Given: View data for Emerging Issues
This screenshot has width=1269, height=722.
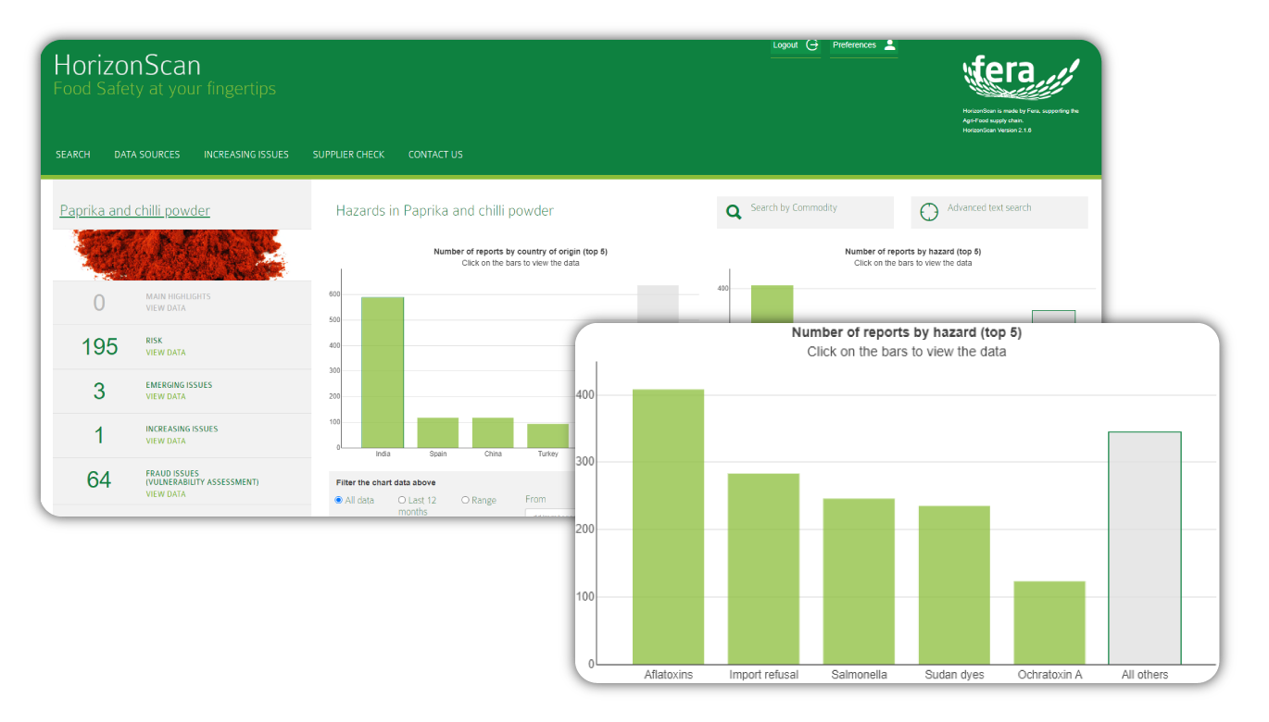Looking at the screenshot, I should [x=166, y=397].
